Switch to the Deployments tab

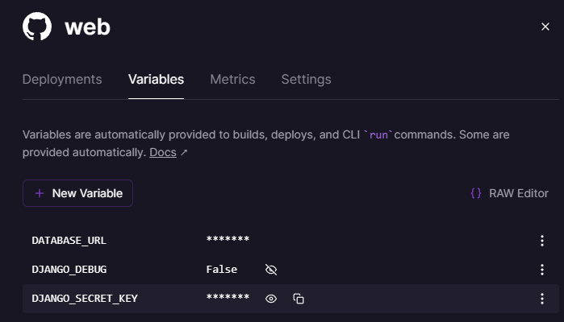tap(62, 79)
